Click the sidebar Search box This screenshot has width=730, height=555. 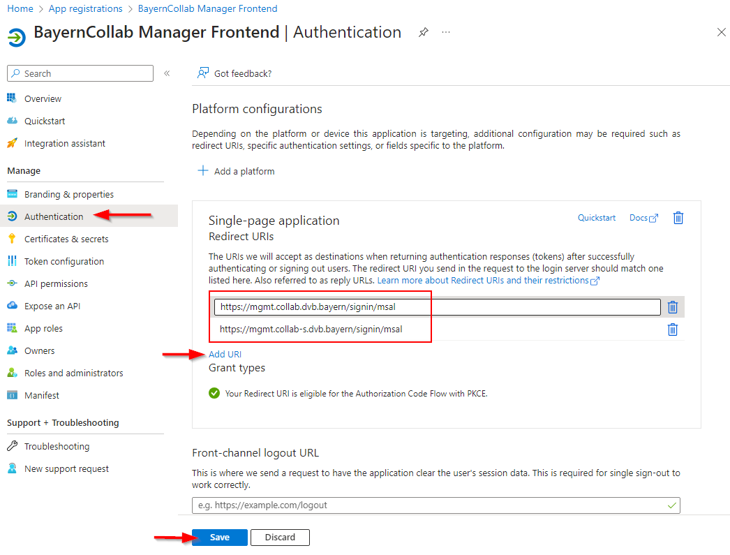80,73
